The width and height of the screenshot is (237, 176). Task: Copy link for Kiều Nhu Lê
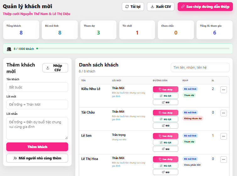click(165, 89)
